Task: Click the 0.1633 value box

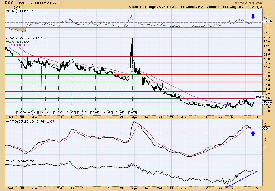Action: click(58, 112)
